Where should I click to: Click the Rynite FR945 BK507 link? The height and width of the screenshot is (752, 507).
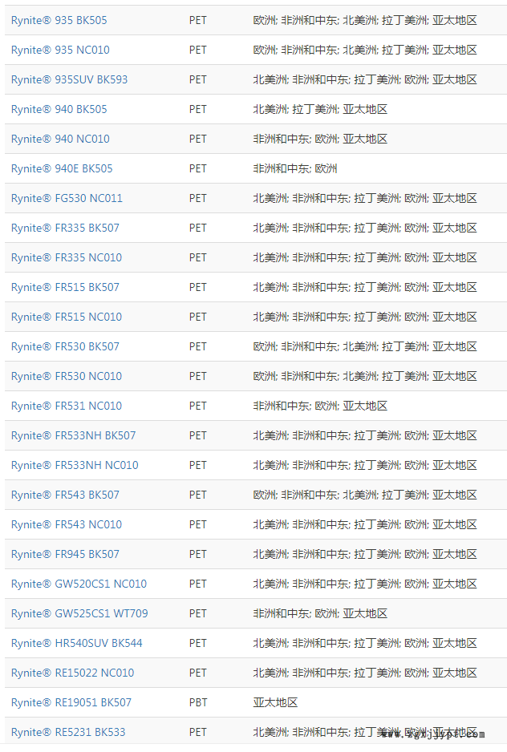(x=65, y=554)
